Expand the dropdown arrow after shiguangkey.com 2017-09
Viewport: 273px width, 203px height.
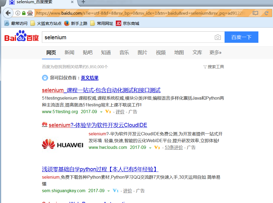pos(109,191)
